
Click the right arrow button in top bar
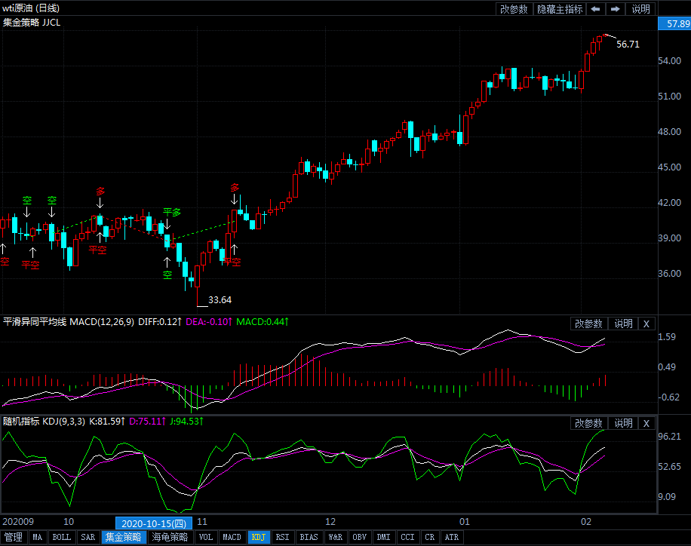[616, 9]
